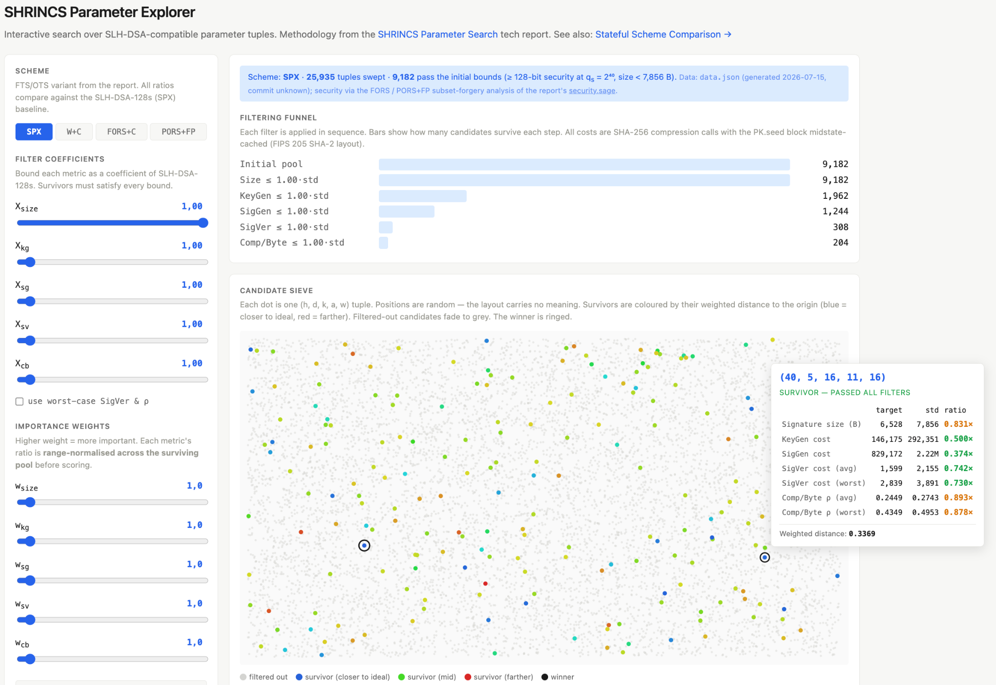The height and width of the screenshot is (685, 996).
Task: Click the KeyGen cost ratio 0.500×
Action: click(x=958, y=439)
